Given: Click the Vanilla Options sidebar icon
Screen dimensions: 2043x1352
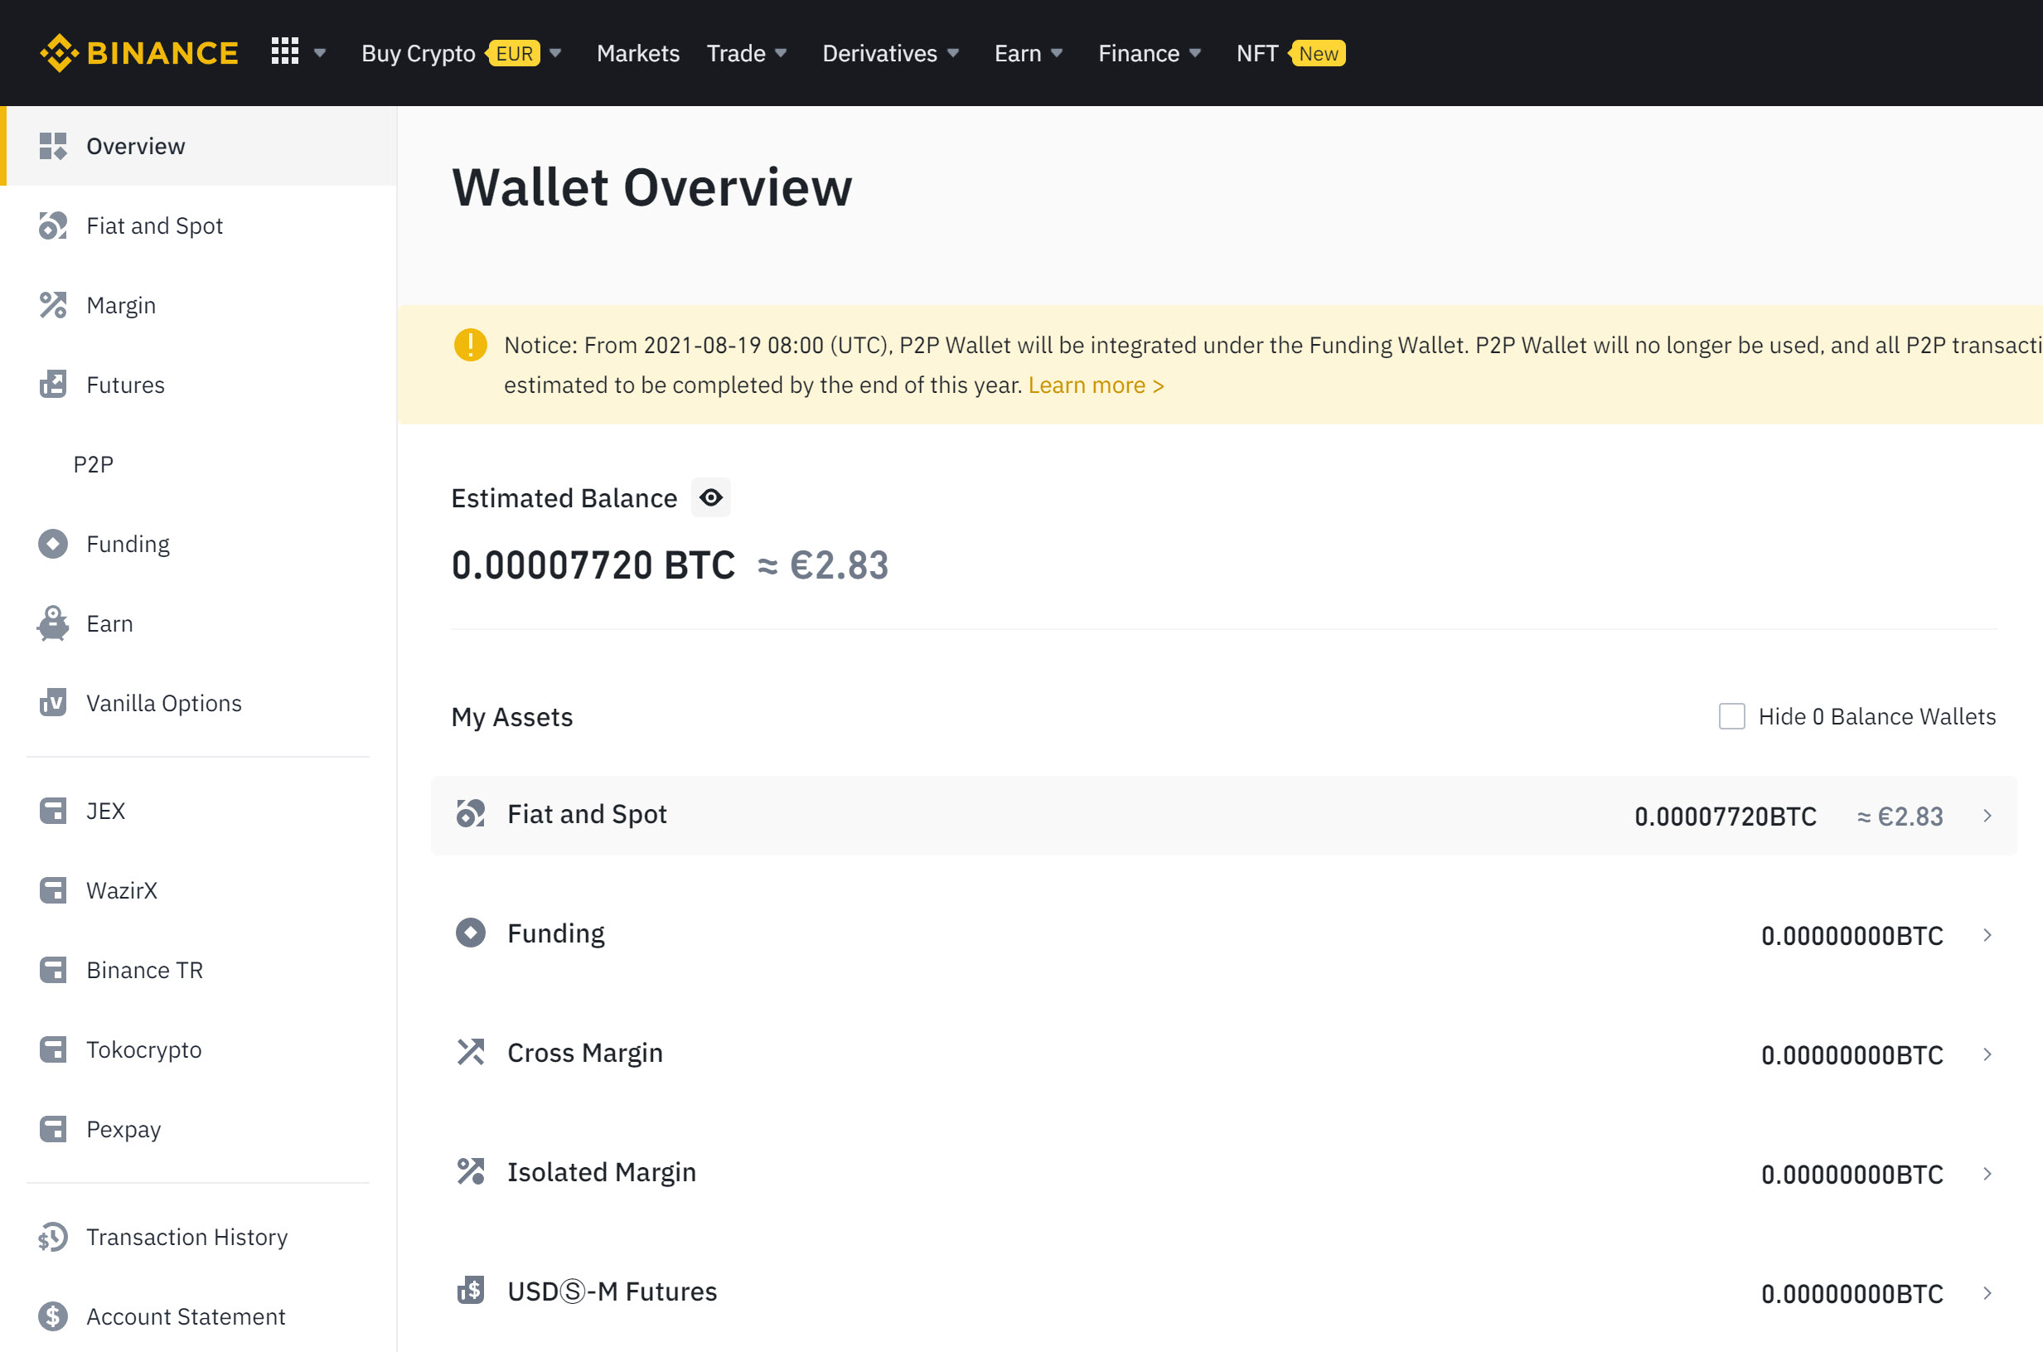Looking at the screenshot, I should [x=52, y=703].
